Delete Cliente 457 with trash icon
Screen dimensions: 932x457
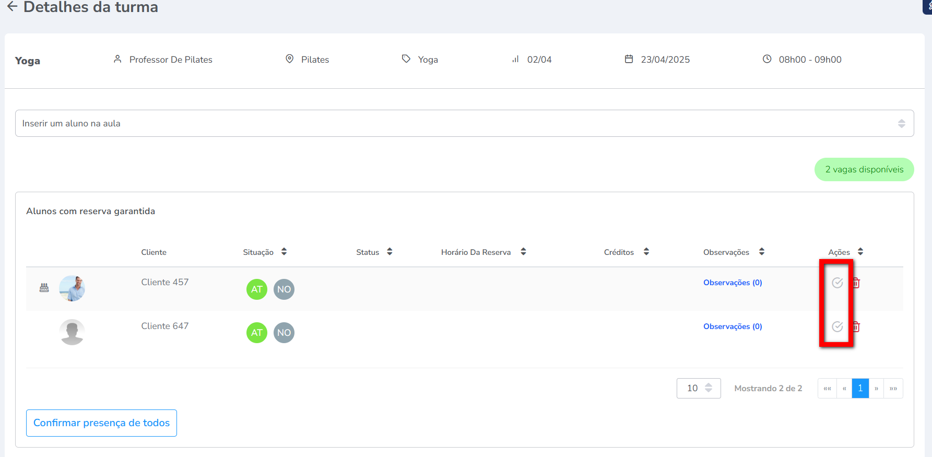(856, 283)
